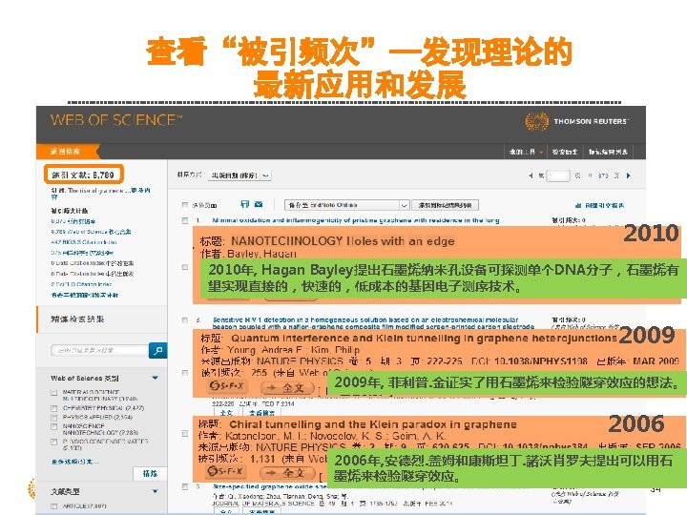687x515 pixels.
Task: Click the magnifier refine-search button
Action: (x=157, y=350)
